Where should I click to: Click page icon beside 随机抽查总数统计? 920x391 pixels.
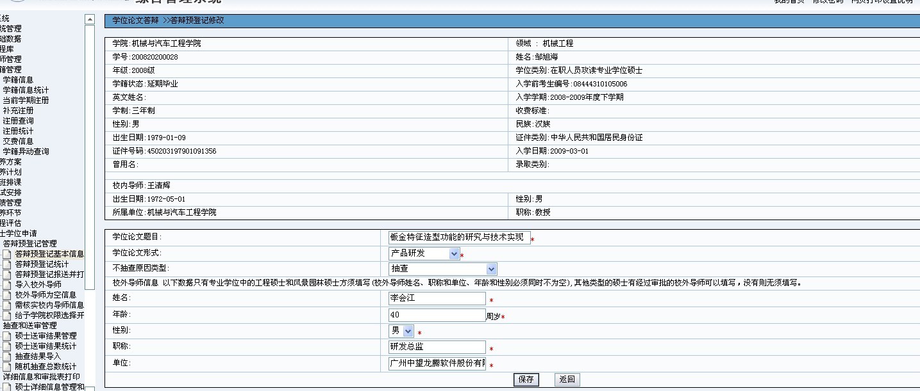6,367
